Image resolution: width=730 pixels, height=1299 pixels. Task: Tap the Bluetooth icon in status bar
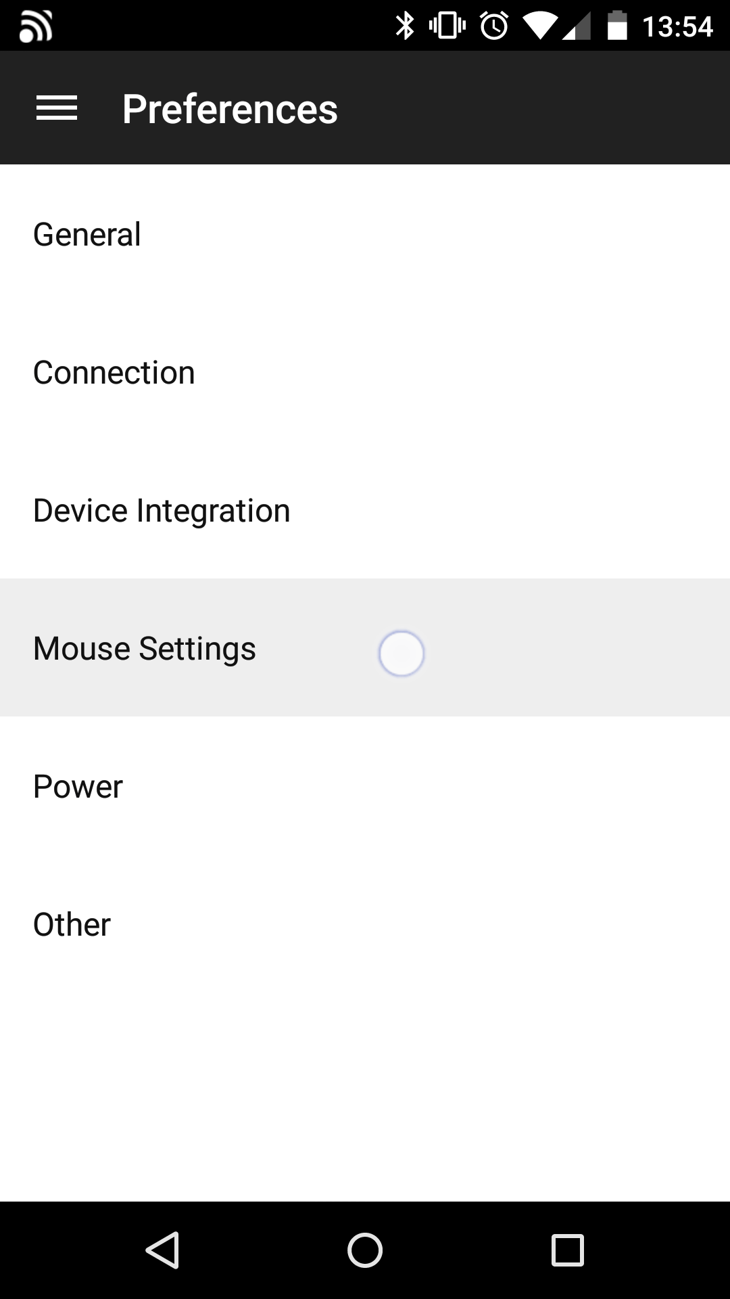[405, 25]
